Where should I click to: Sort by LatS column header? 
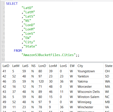pyautogui.click(x=25, y=66)
